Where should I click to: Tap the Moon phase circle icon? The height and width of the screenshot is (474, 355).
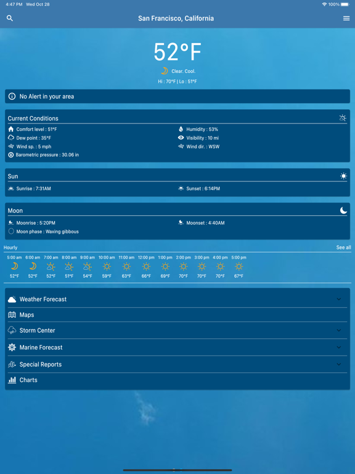pos(11,231)
